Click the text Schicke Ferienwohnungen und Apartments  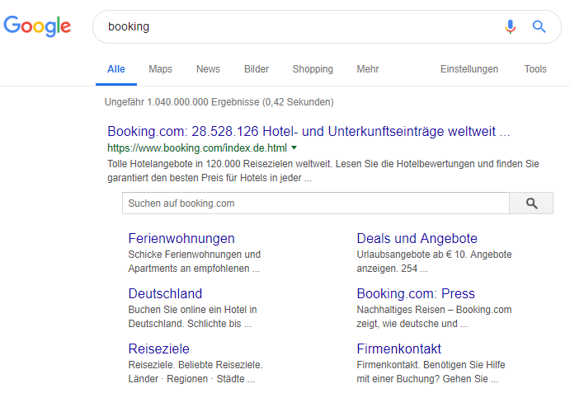[194, 261]
